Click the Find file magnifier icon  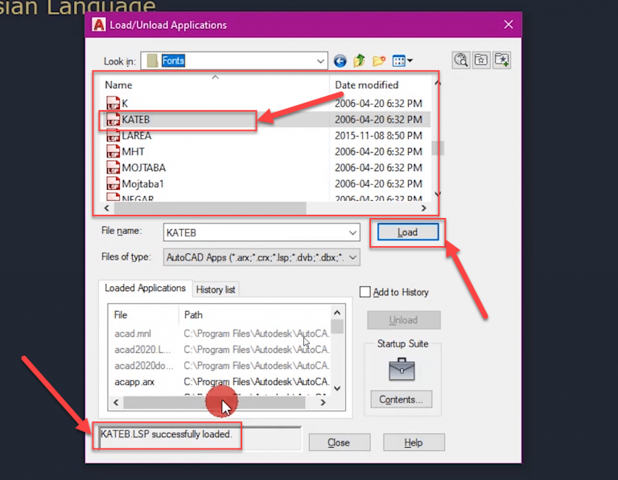coord(461,60)
